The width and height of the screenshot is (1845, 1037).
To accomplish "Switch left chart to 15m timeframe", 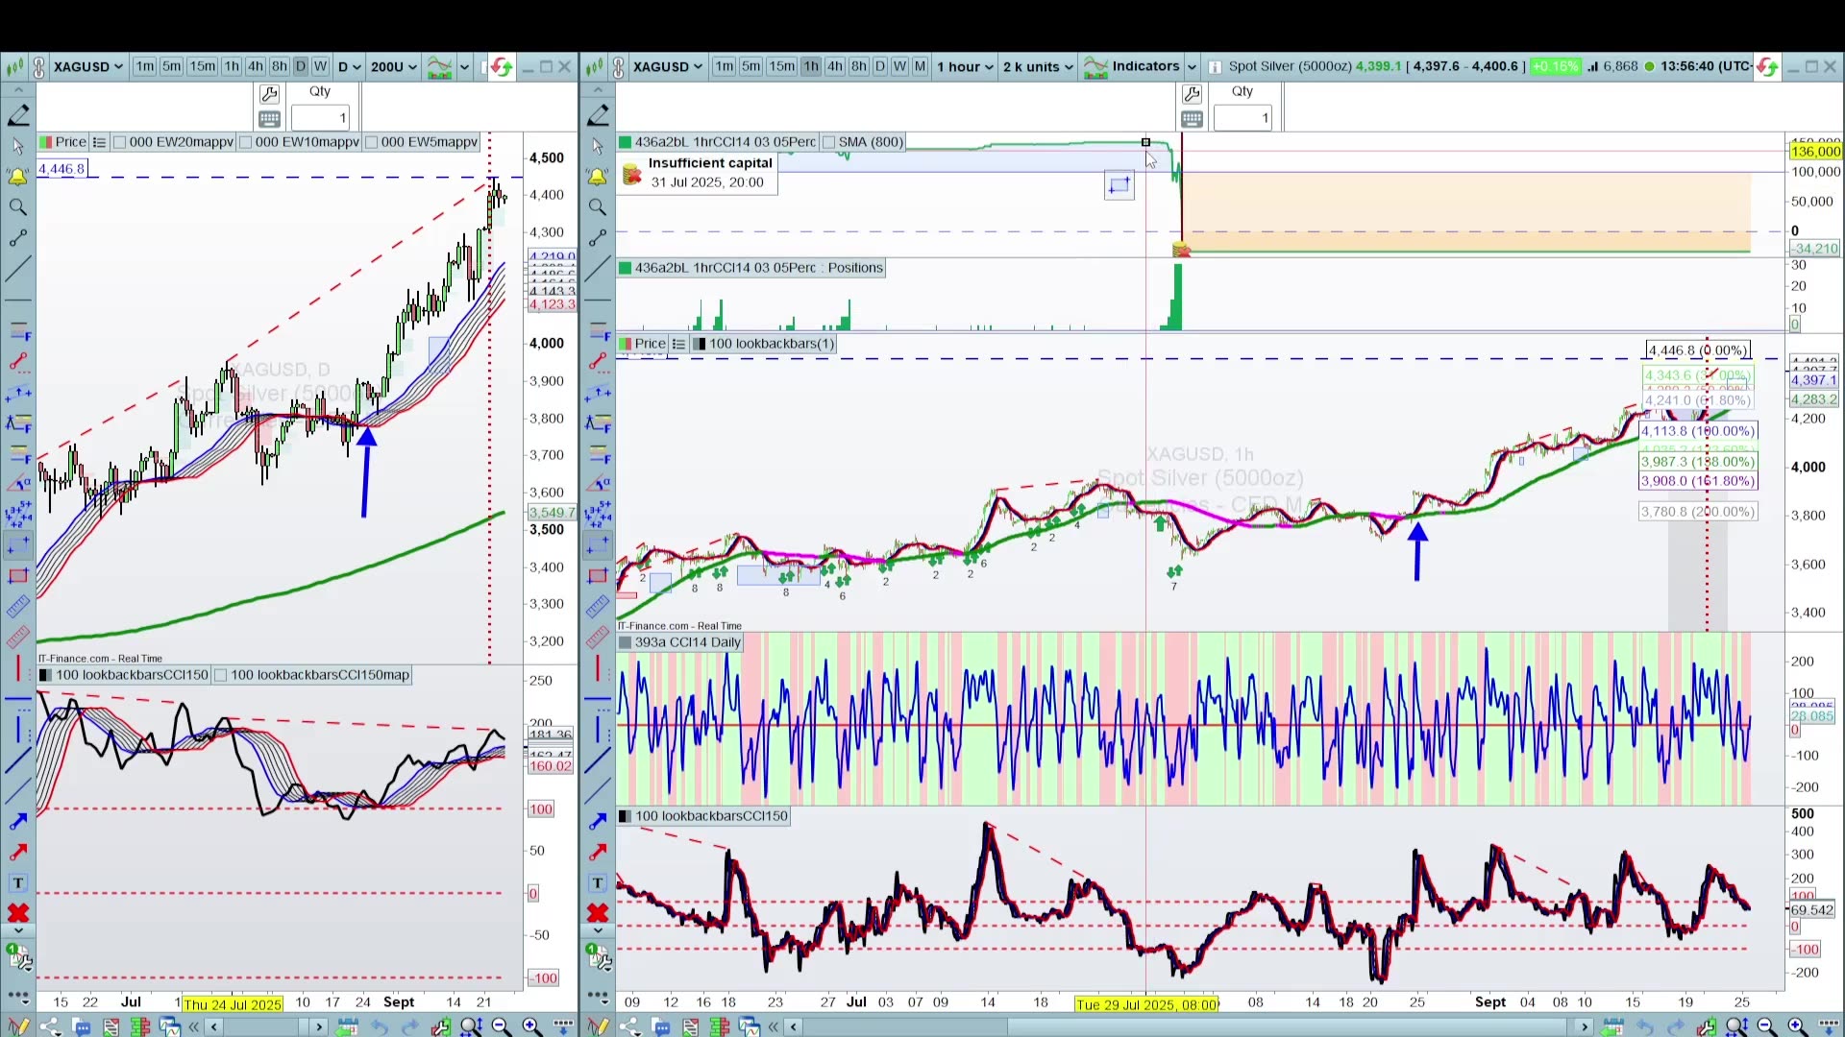I will pos(202,66).
